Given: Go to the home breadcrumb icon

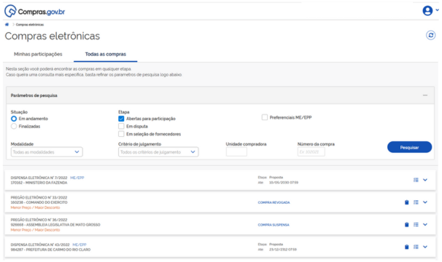Looking at the screenshot, I should (7, 25).
